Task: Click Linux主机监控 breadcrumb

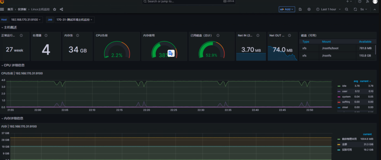Action: coord(40,9)
